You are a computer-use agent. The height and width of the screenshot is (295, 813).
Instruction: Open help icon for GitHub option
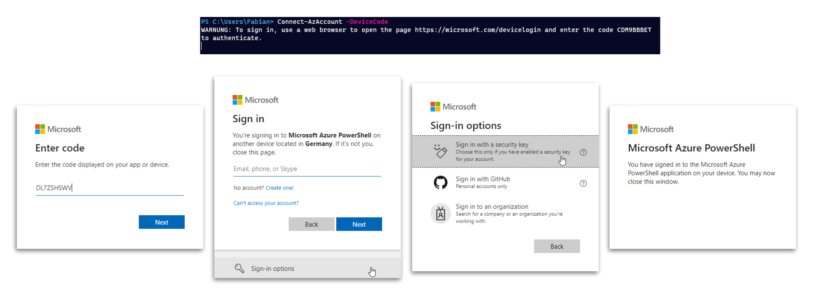pos(583,184)
